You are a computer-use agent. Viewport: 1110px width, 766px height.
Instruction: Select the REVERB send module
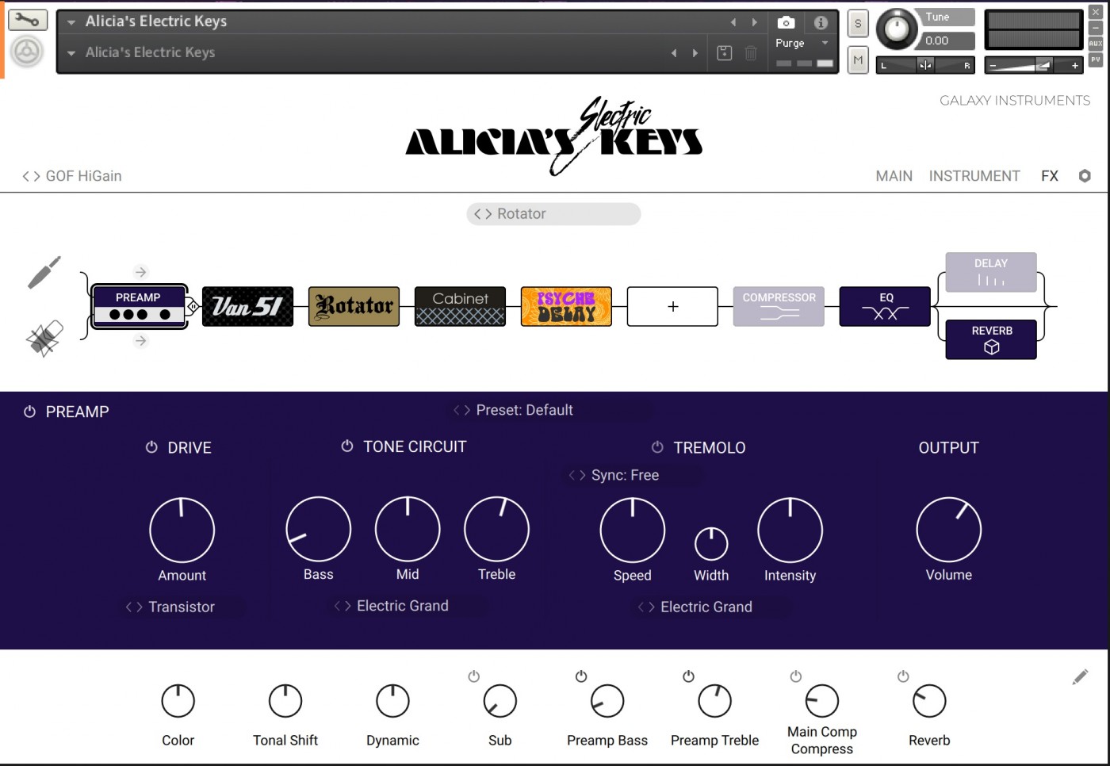coord(991,339)
